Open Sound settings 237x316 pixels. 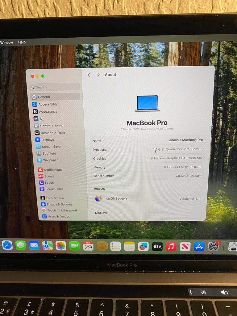pos(46,176)
